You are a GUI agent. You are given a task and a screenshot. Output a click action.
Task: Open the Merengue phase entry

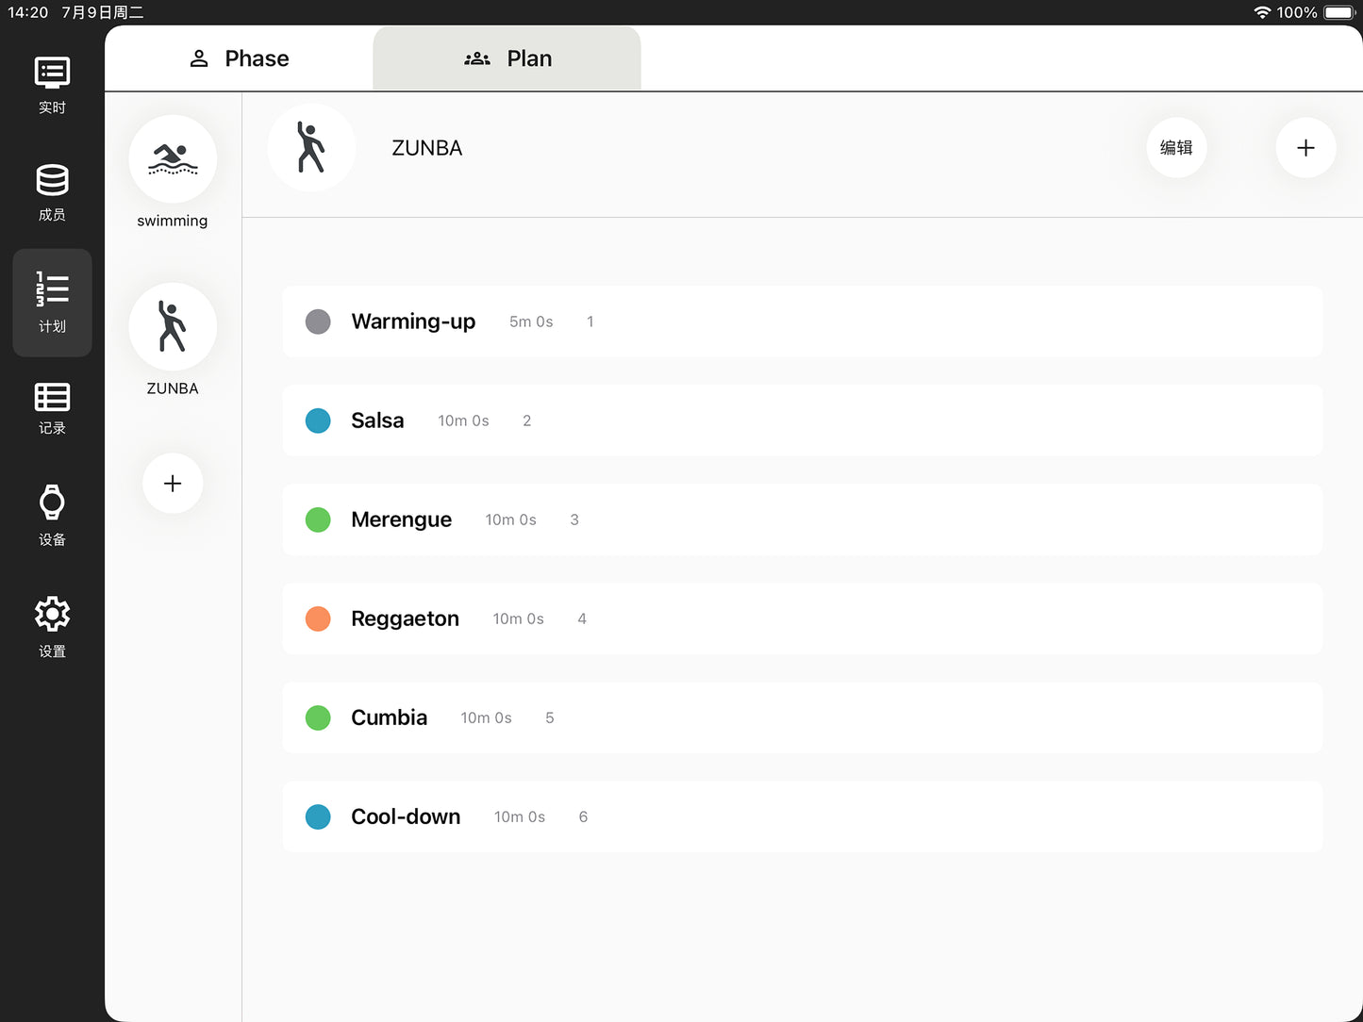coord(802,519)
